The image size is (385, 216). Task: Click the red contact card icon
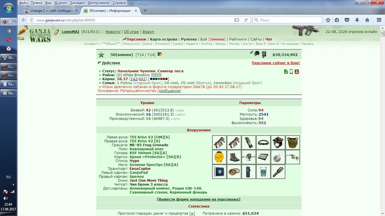296,71
